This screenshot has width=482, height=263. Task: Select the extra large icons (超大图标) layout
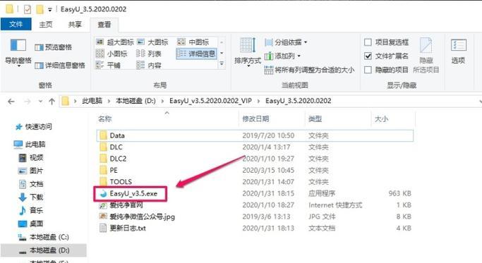(114, 42)
